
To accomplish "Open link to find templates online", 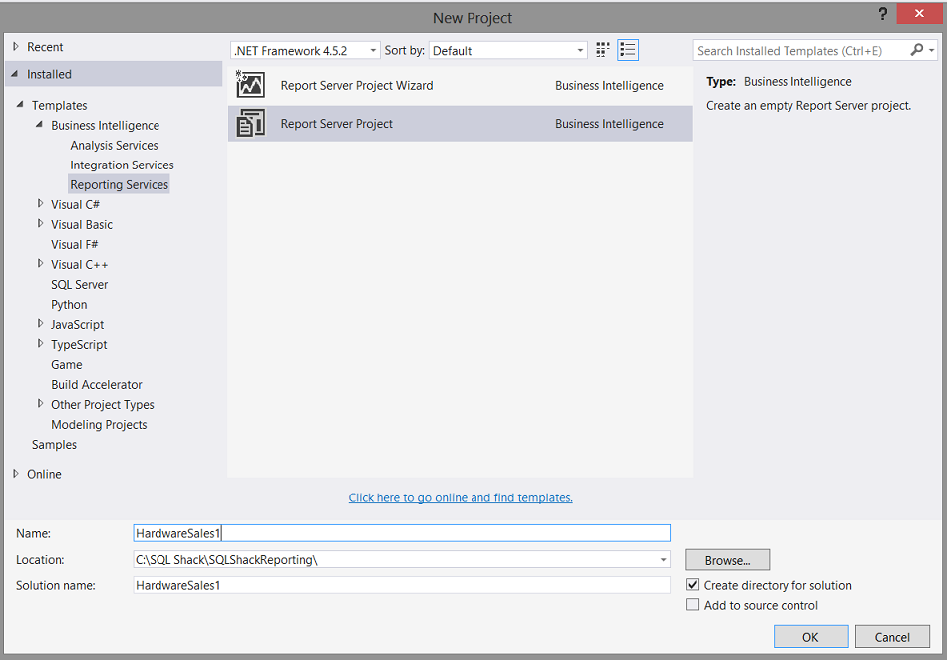I will pos(461,497).
